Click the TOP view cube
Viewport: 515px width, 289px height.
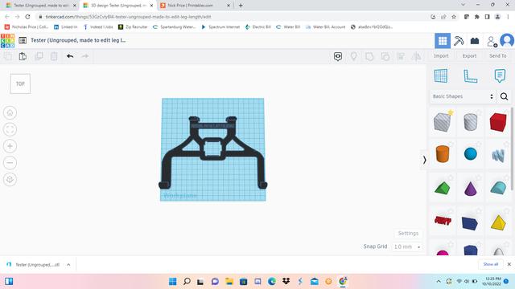click(20, 83)
